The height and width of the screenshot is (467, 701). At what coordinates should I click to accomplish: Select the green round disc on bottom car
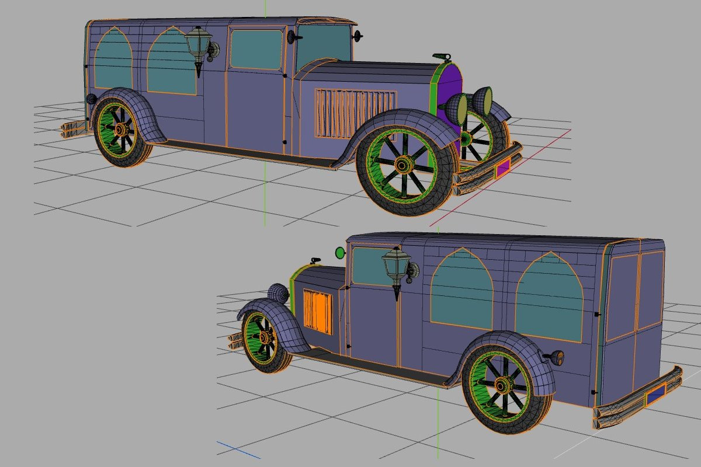pos(340,253)
